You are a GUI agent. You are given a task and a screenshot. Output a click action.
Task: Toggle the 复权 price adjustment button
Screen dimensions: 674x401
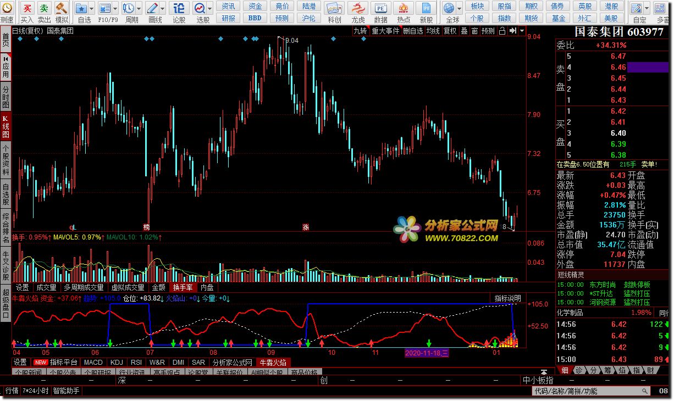coord(450,31)
